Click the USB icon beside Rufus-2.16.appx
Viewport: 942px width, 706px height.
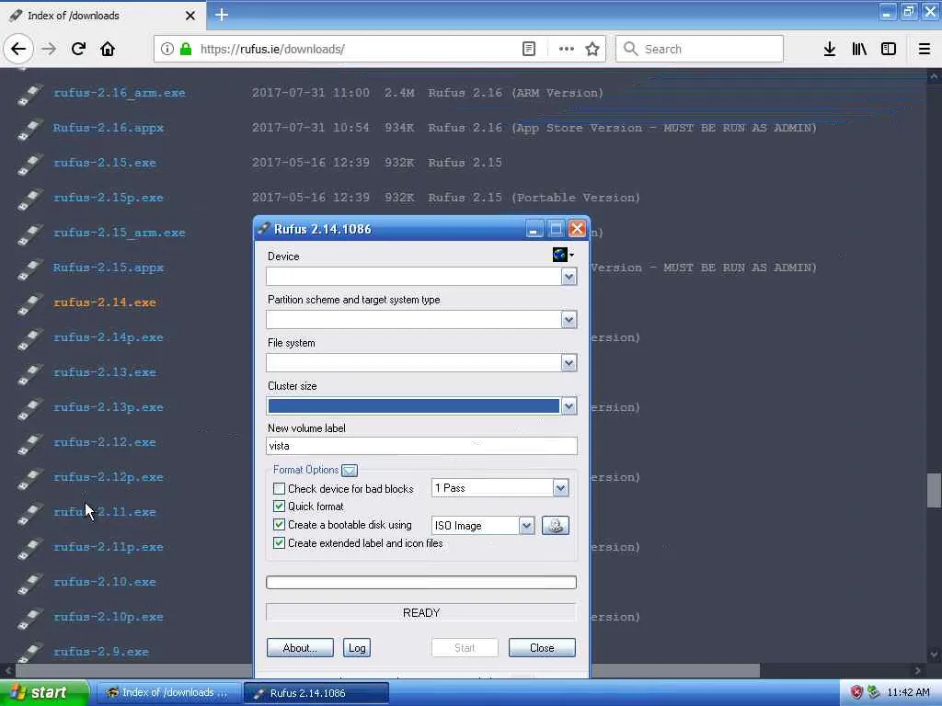(29, 129)
